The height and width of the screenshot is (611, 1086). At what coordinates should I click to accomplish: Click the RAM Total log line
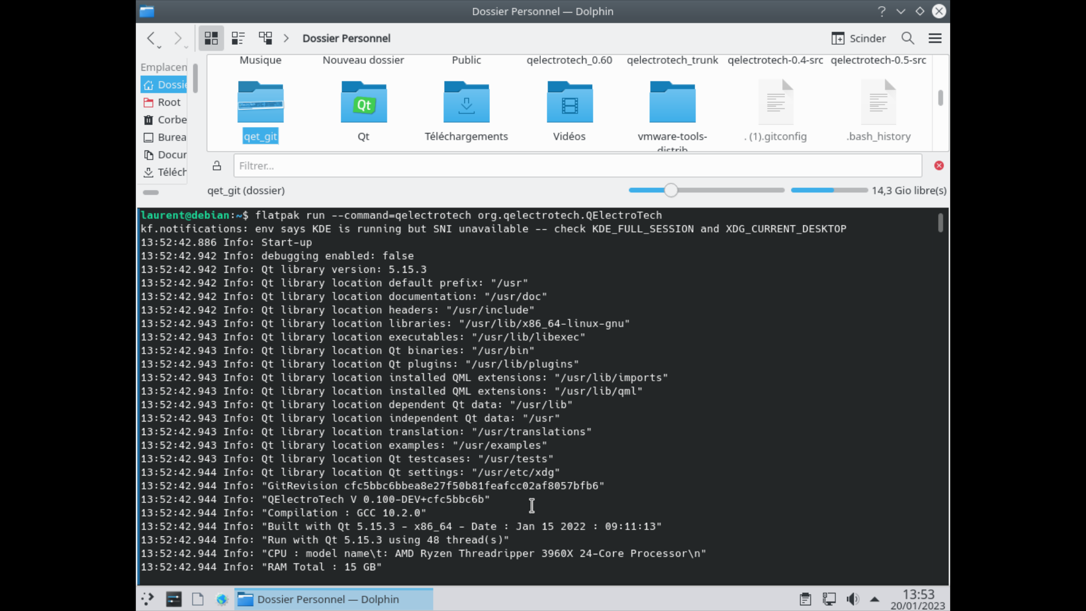tap(261, 567)
